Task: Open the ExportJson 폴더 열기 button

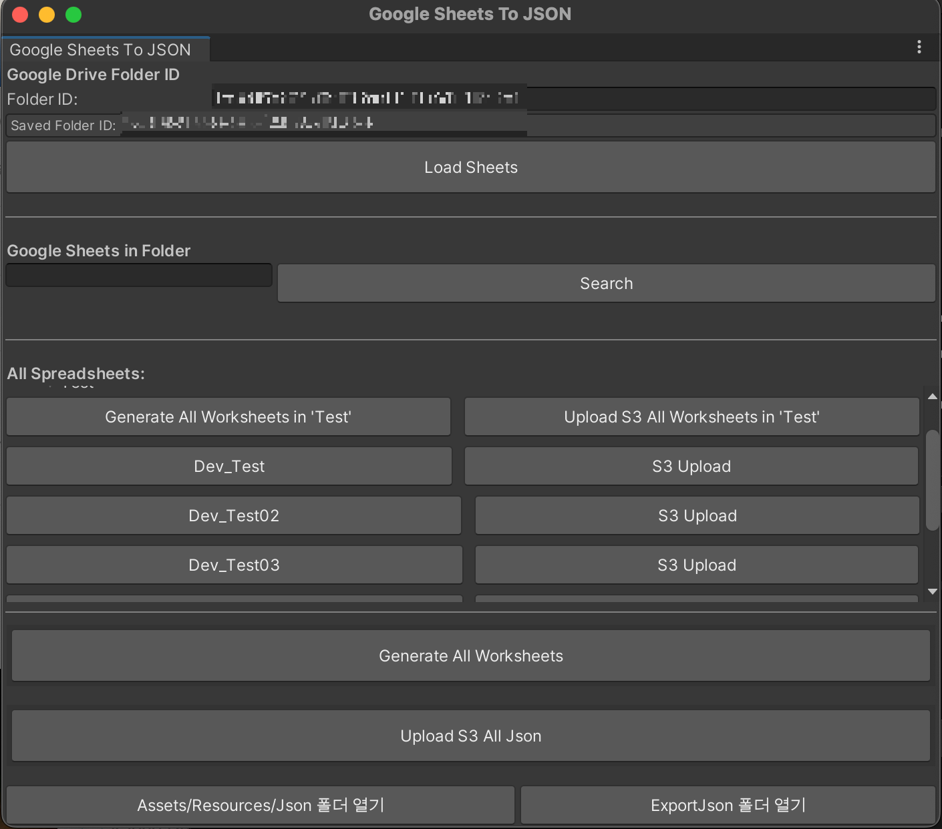Action: point(728,806)
